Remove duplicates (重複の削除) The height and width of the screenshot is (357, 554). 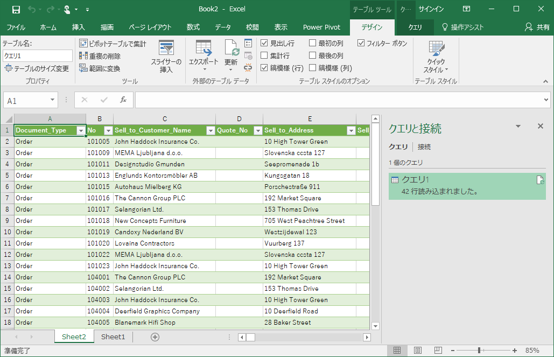point(100,56)
